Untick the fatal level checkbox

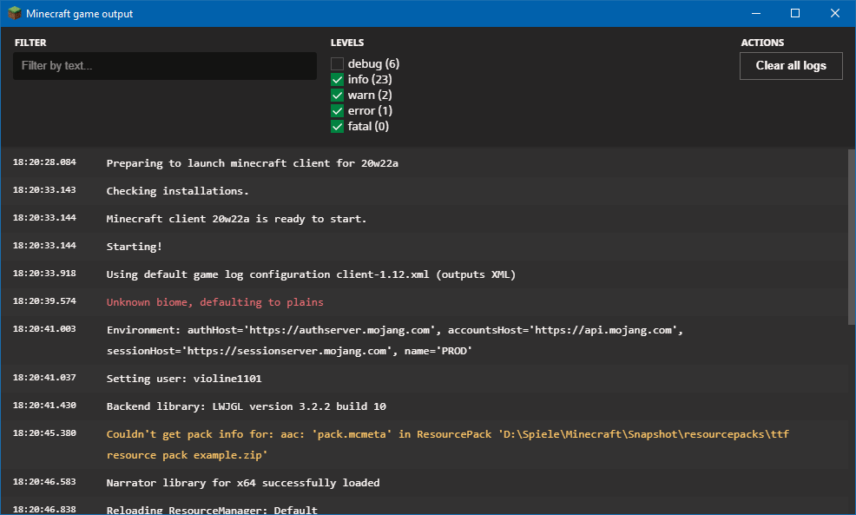338,127
